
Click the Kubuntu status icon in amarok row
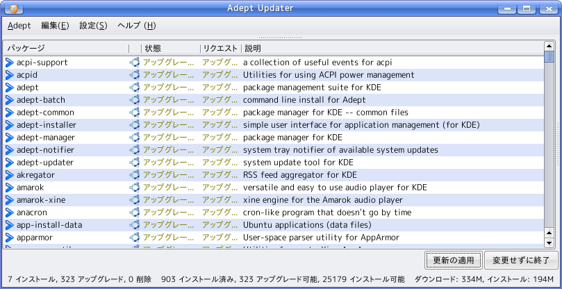tap(134, 188)
